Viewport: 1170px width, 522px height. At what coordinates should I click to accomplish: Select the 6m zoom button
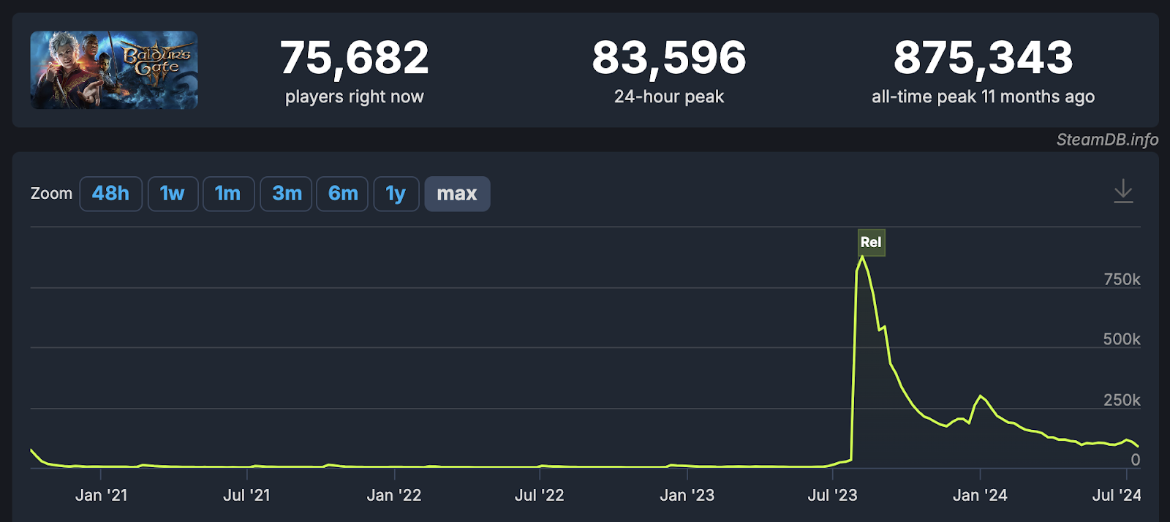343,194
